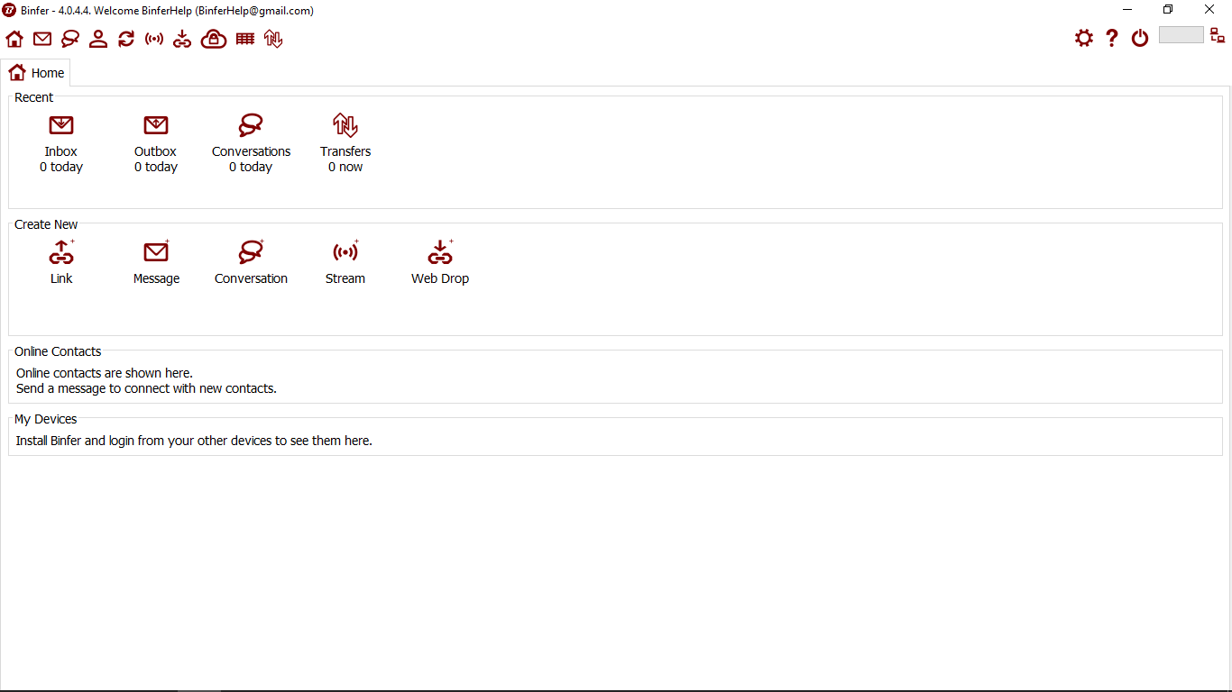
Task: Open the grid table toolbar icon
Action: coord(245,39)
